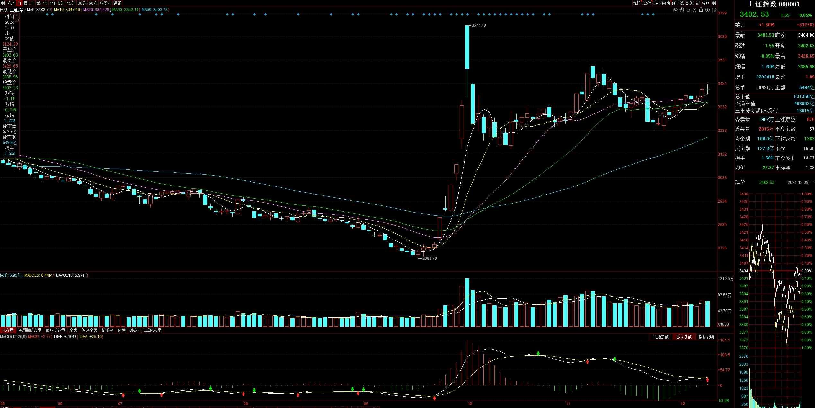
Task: Click 指标说明 indicator description button
Action: pos(706,337)
